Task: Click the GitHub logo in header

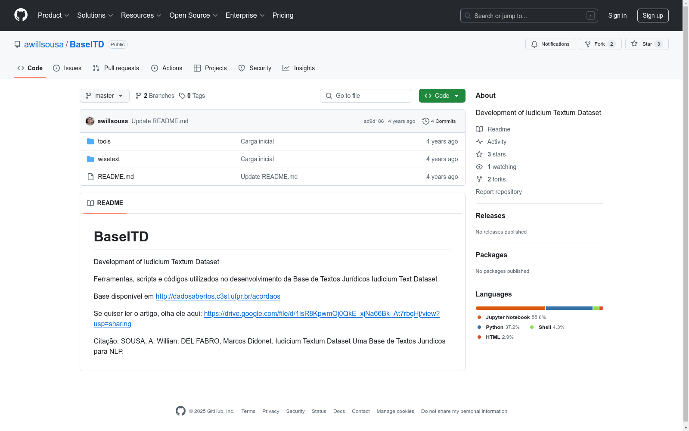Action: point(21,15)
